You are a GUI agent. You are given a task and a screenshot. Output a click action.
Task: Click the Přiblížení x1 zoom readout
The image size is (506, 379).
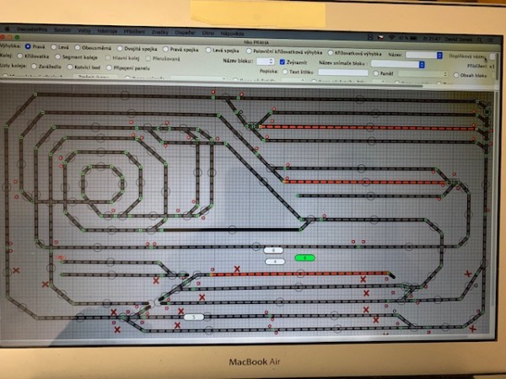click(x=481, y=66)
